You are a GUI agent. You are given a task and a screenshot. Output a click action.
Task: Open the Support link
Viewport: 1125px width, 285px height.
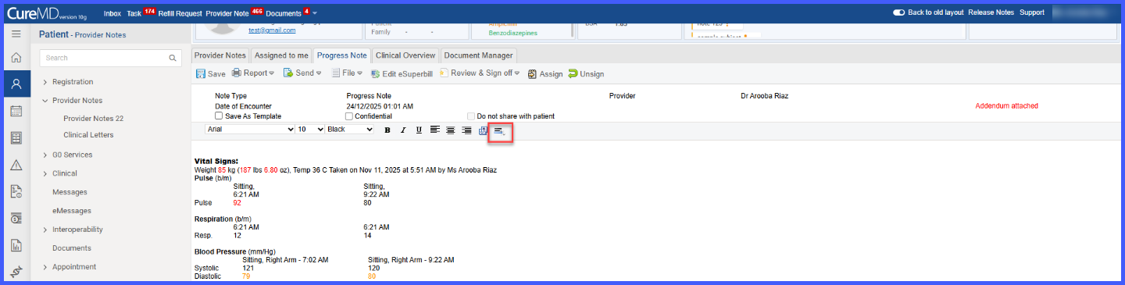click(x=1032, y=12)
